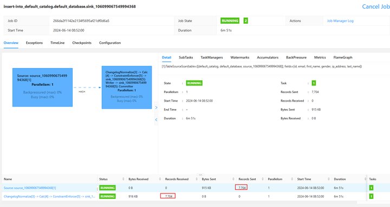This screenshot has height=207, width=390.
Task: Open the Checkpoints tab
Action: click(x=82, y=43)
